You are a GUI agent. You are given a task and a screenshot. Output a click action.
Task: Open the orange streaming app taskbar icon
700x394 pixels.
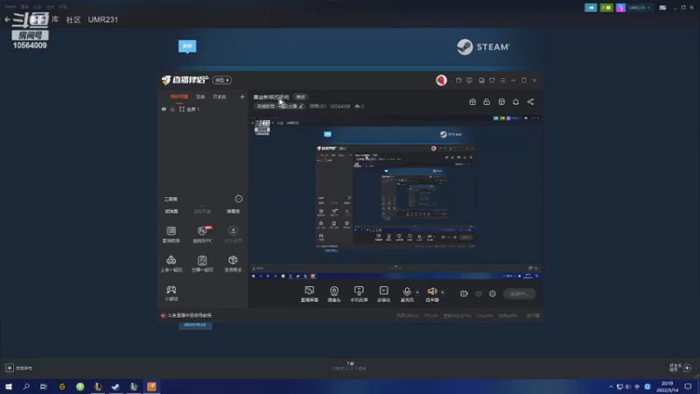[151, 387]
